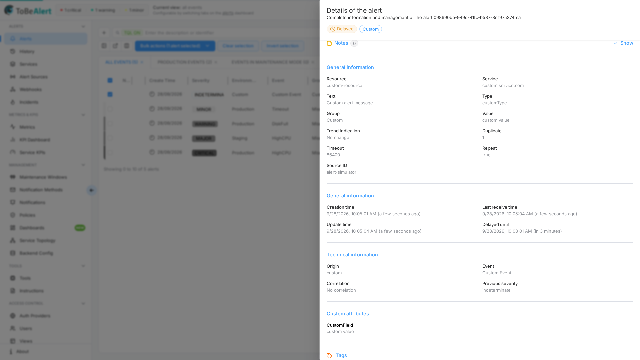This screenshot has height=360, width=640.
Task: Click the Invert selection button
Action: pyautogui.click(x=283, y=46)
